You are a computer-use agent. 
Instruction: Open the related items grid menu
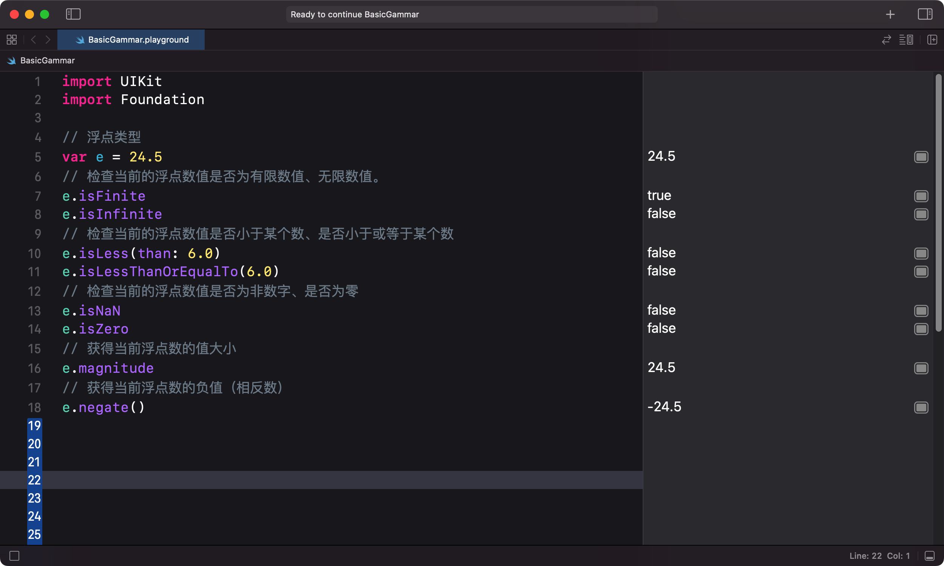[12, 40]
